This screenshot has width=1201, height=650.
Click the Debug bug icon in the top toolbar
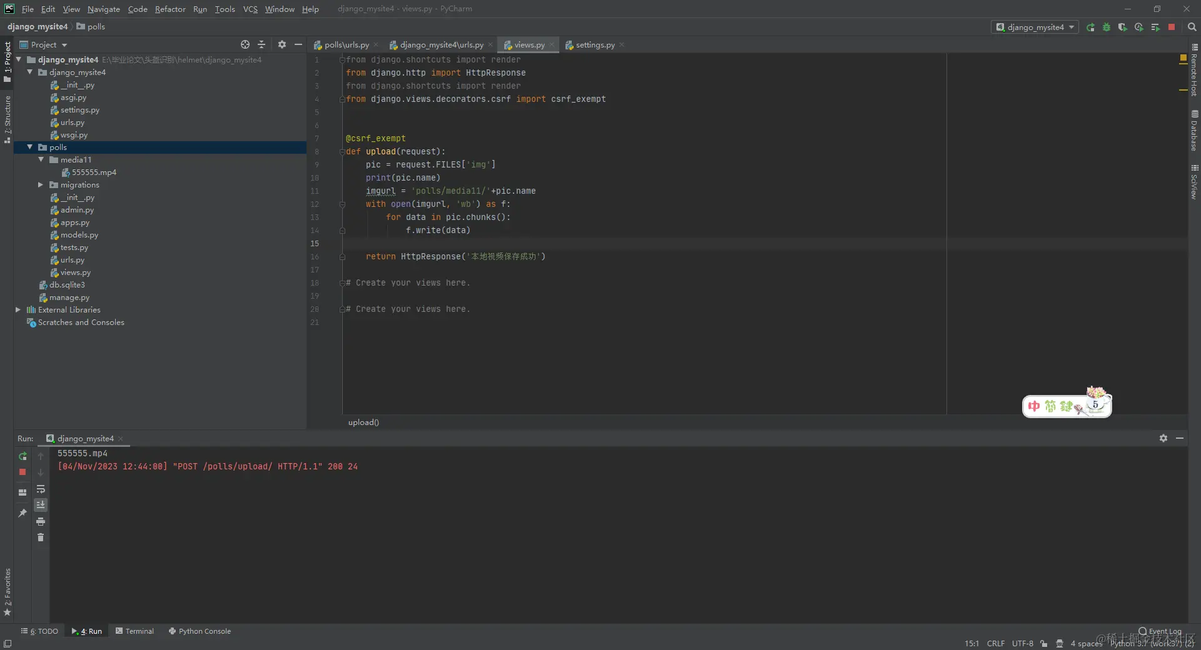(1107, 27)
